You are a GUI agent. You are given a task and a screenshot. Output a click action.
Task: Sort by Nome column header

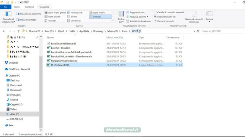50,37
